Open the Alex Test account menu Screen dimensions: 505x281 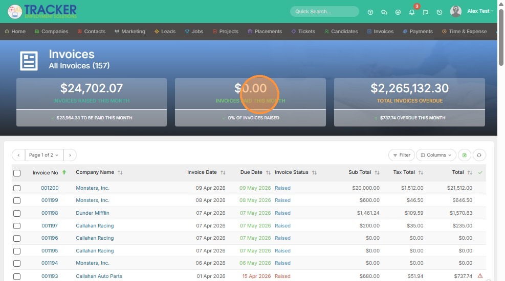(480, 11)
